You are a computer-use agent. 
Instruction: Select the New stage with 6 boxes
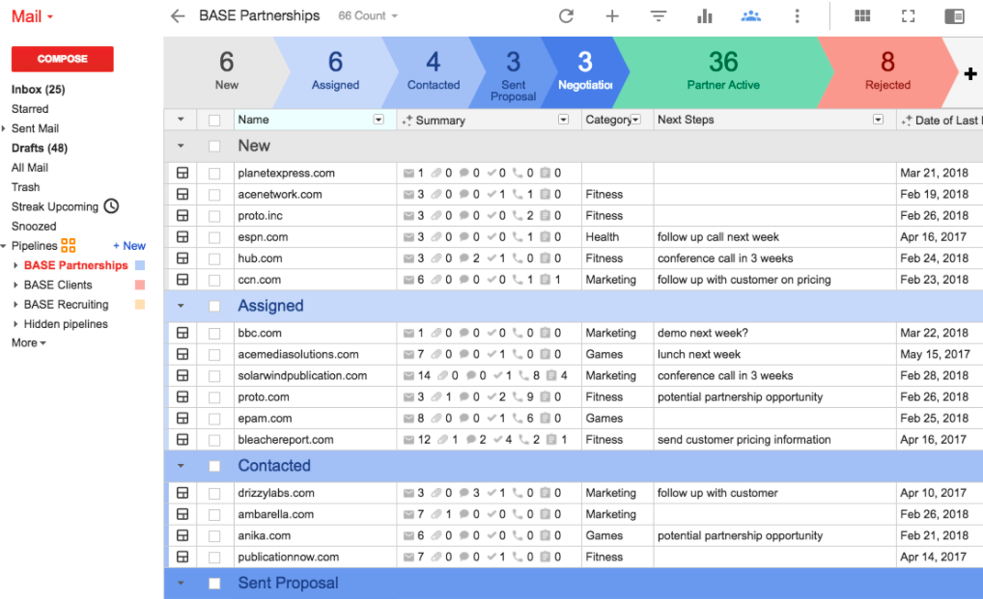click(x=226, y=72)
